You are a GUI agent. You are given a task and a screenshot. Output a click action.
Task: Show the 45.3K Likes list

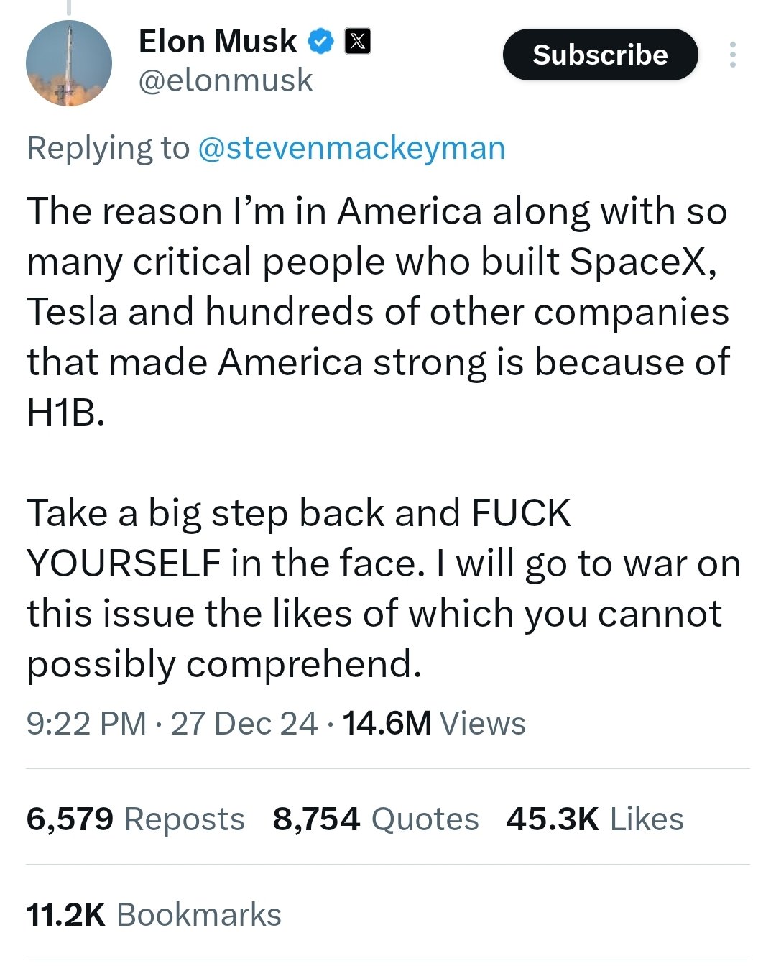pos(594,819)
